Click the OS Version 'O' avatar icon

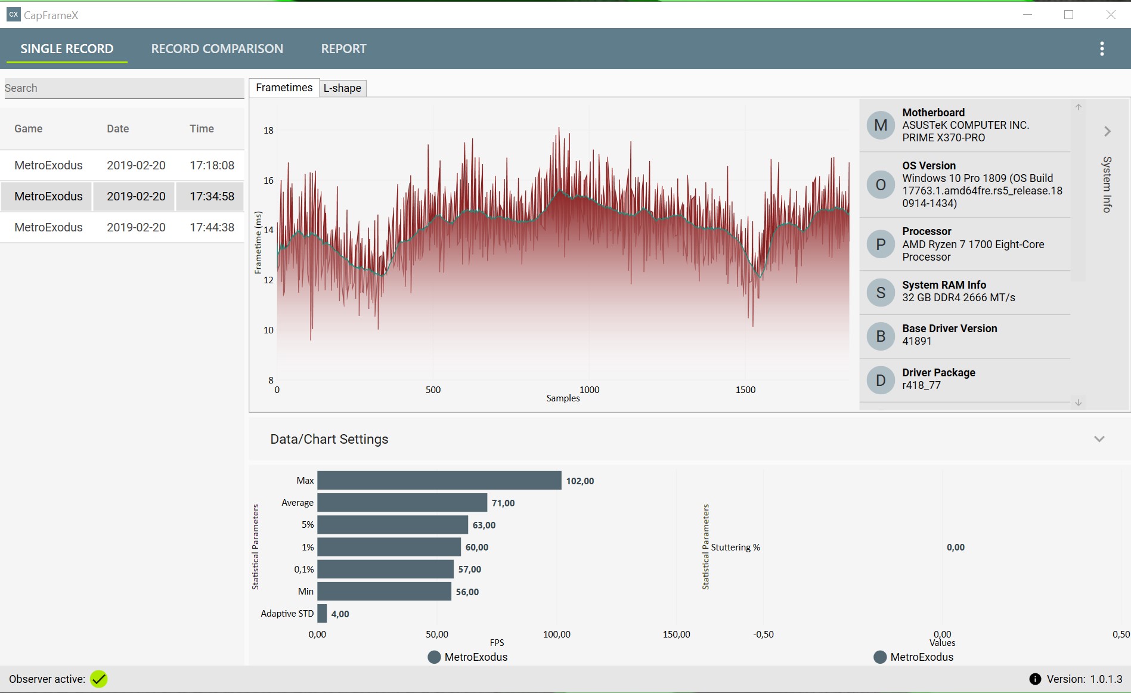(881, 185)
